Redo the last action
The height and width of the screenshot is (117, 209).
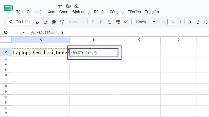[x=45, y=22]
